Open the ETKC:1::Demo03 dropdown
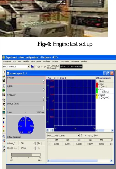116x169 pixels. (28, 66)
